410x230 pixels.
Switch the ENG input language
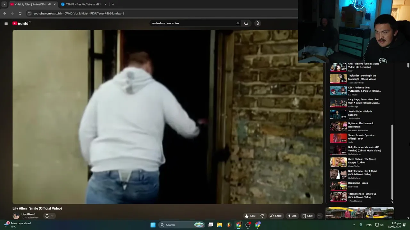click(x=369, y=225)
